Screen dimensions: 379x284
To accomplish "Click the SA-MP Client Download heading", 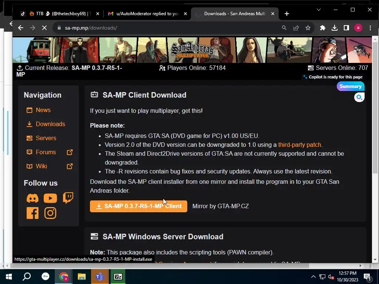I will 144,95.
